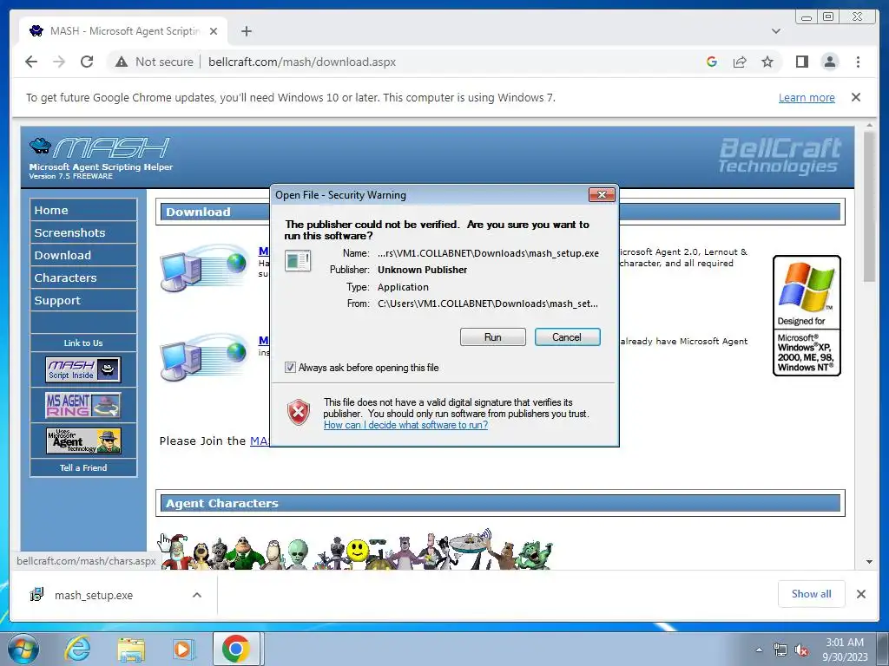Open How can I decide what software link

tap(406, 425)
